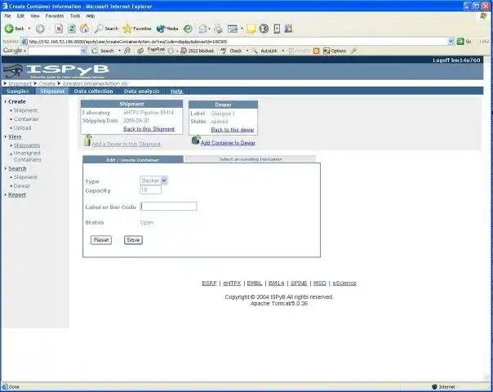Click the Google toolbar AutoLink button
Screen dimensions: 493x392
tap(265, 51)
